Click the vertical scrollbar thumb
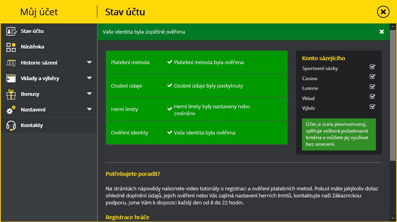Screen dimensions: 397x222 393,95
